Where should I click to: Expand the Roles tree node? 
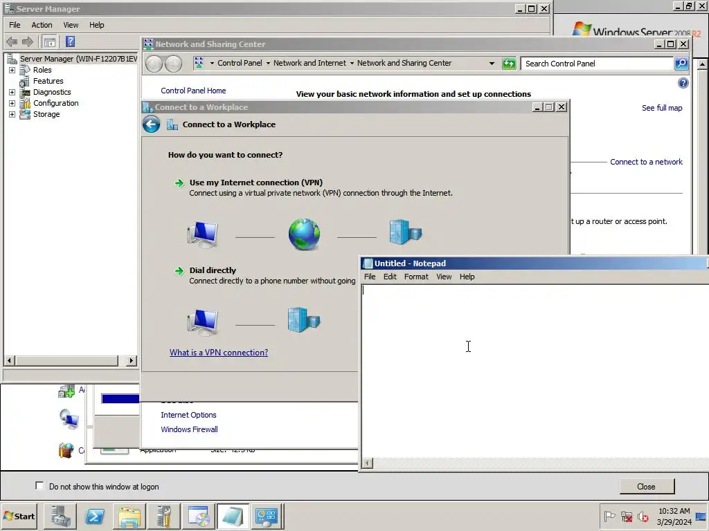(12, 70)
